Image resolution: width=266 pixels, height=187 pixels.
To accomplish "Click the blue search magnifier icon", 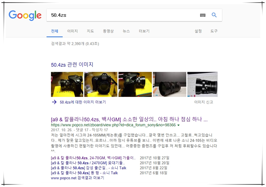I will pos(214,15).
